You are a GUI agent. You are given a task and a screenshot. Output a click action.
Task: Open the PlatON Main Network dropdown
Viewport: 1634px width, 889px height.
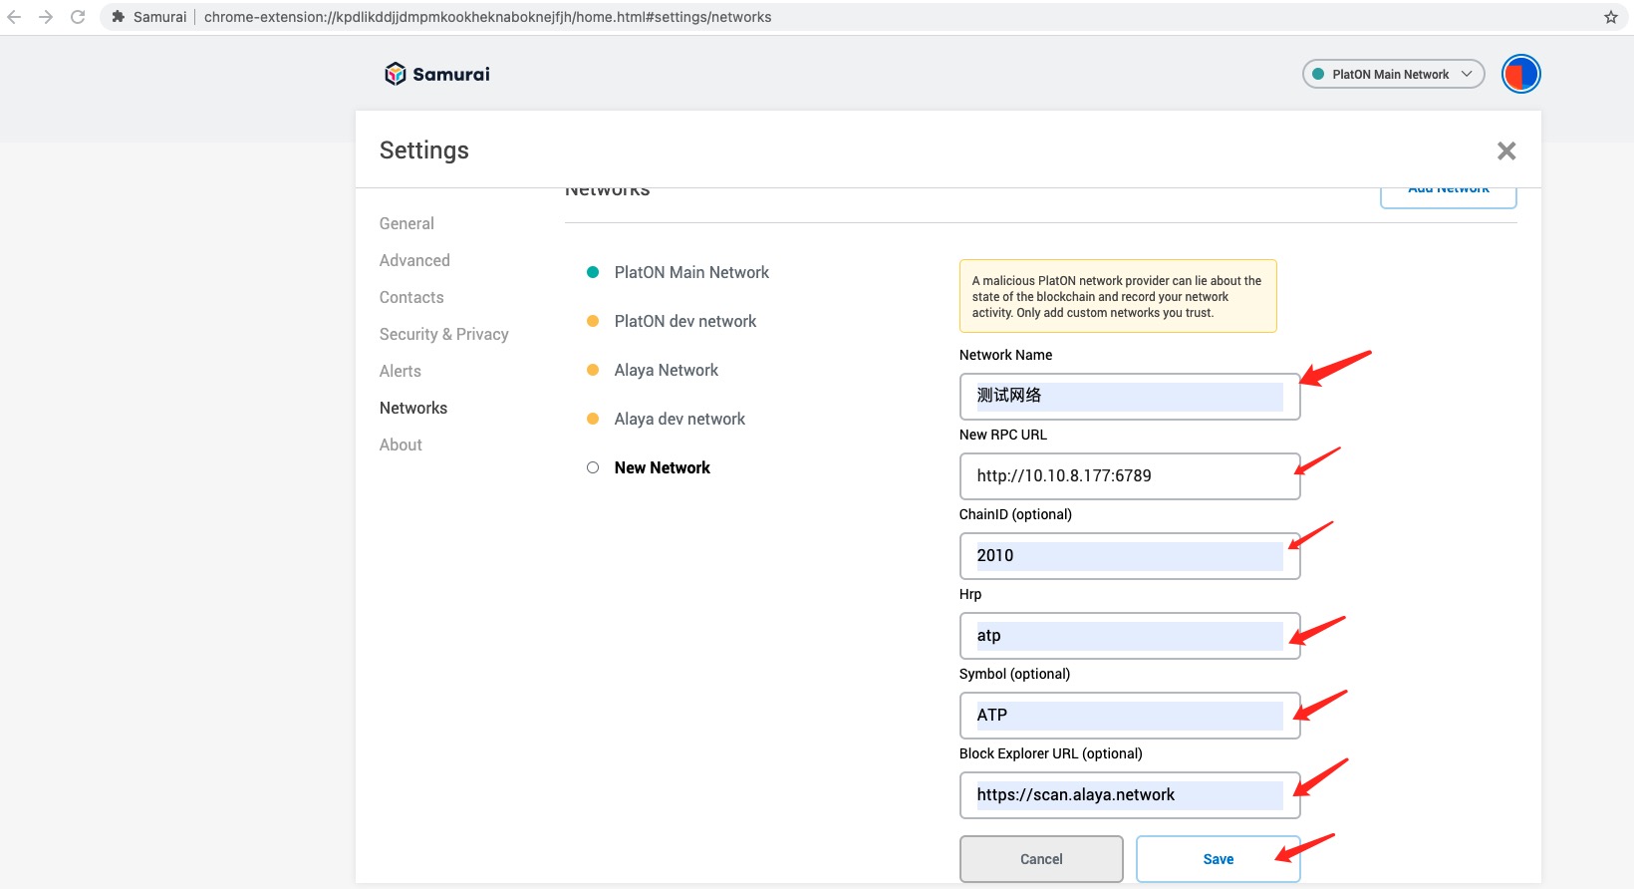click(x=1392, y=74)
